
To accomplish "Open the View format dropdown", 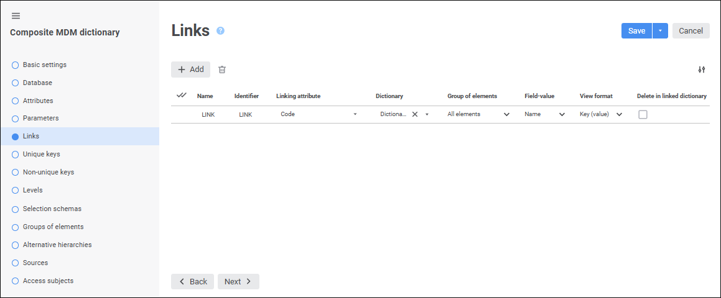I will tap(619, 114).
